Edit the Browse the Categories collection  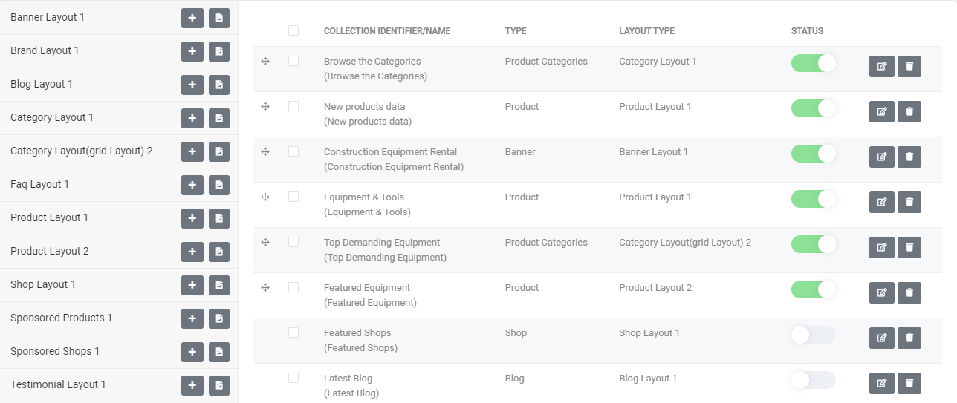coord(881,66)
